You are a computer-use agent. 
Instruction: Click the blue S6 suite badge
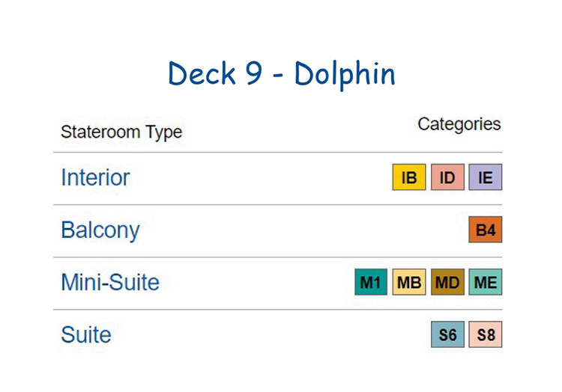(x=447, y=334)
